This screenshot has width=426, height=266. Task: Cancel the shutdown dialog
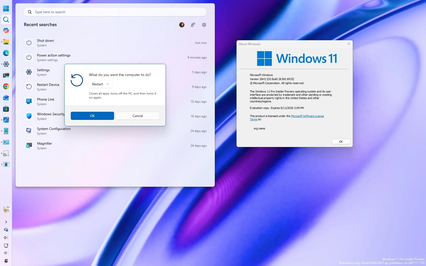tap(138, 116)
